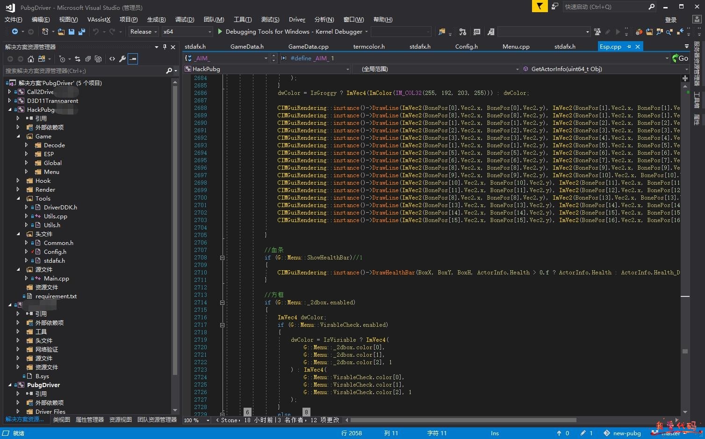This screenshot has height=439, width=705.
Task: Open the notifications flag icon
Action: (x=540, y=7)
